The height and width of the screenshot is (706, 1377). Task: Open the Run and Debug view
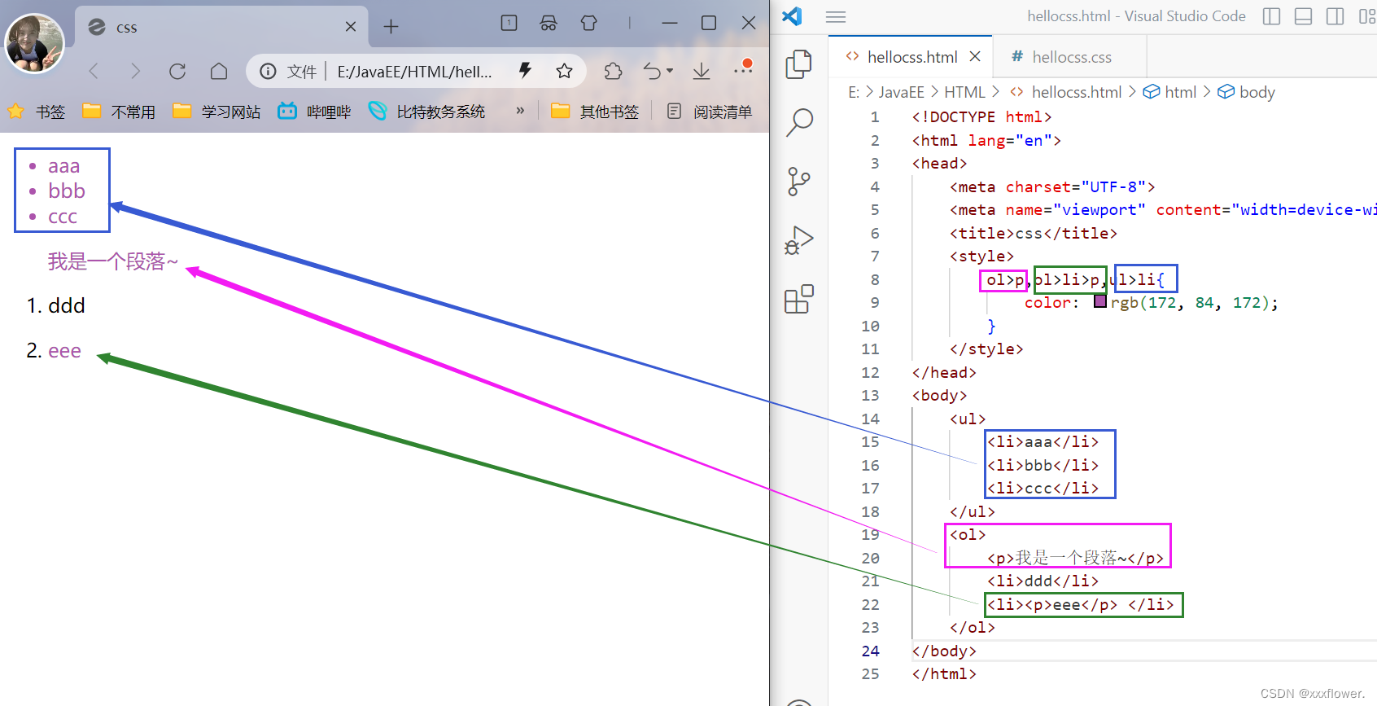798,240
